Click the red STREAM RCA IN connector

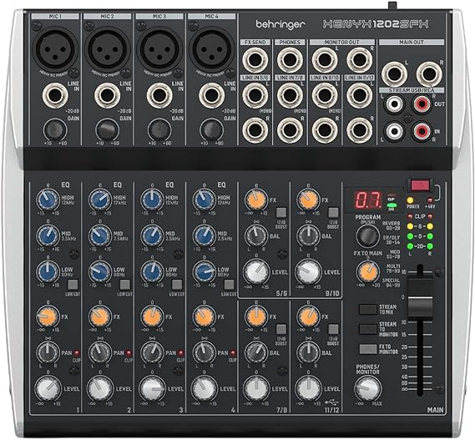click(422, 131)
